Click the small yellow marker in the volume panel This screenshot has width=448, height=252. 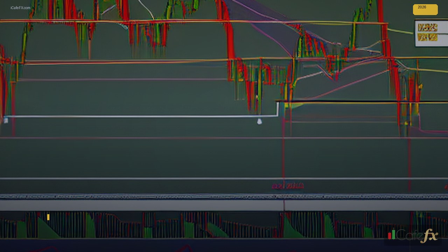pos(48,217)
